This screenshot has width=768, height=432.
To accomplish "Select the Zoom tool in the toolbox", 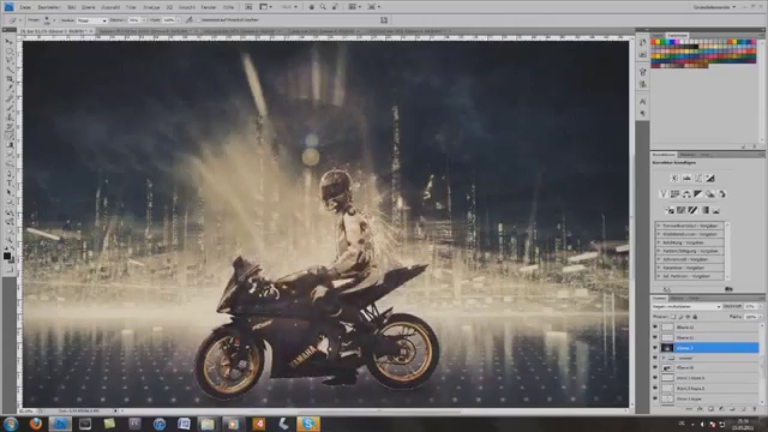I will point(10,239).
